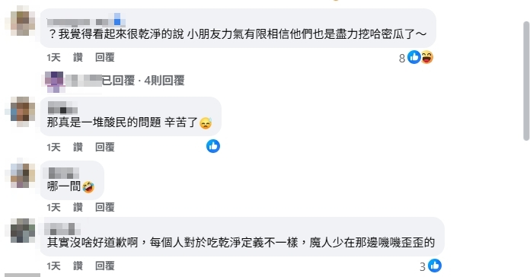This screenshot has height=277, width=530.
Task: Like the 哈密瓜 comment via 讚
Action: 78,57
